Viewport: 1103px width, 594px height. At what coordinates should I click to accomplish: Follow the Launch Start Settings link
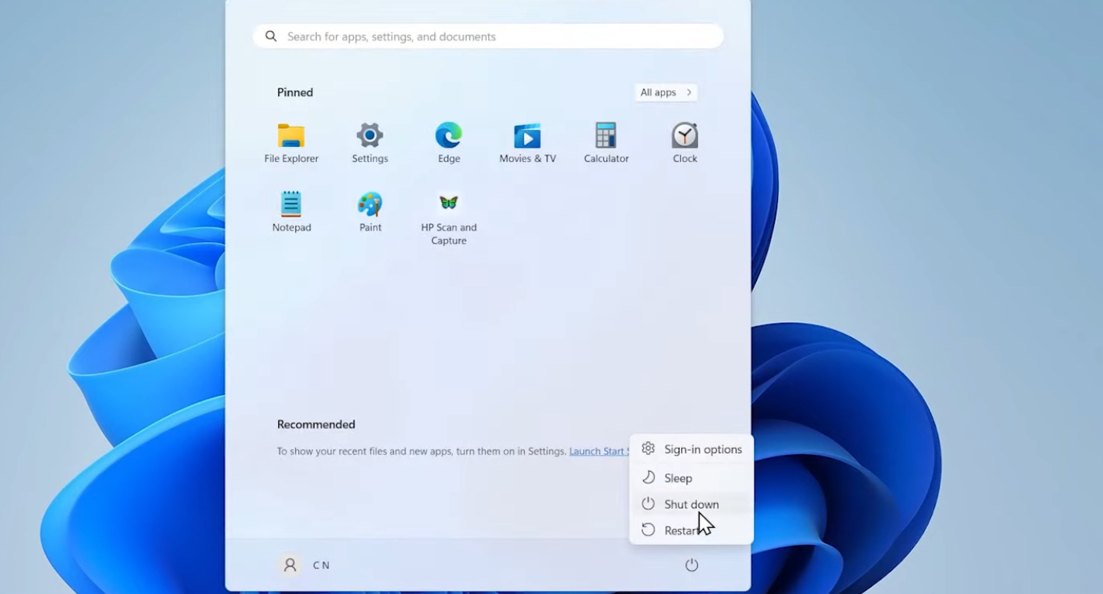pyautogui.click(x=599, y=451)
